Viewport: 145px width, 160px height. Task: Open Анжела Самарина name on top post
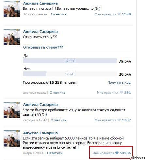(40, 3)
